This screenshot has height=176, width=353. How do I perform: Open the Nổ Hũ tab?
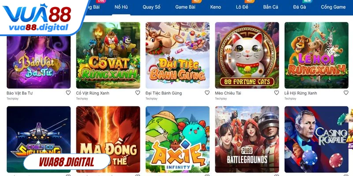point(121,7)
